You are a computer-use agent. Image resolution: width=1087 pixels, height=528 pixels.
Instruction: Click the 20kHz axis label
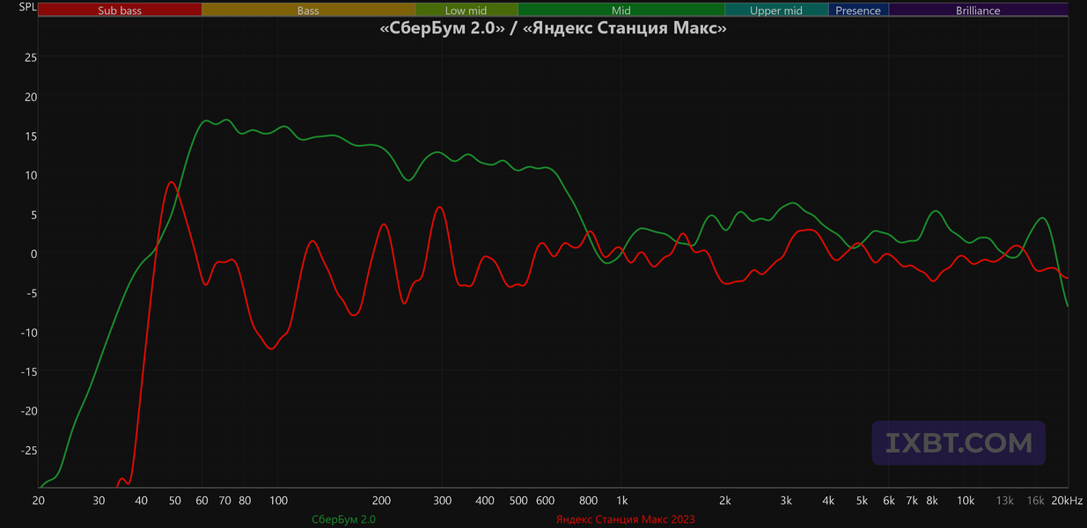pyautogui.click(x=1068, y=500)
